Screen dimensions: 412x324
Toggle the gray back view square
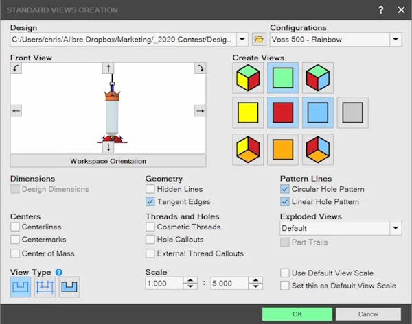[353, 112]
